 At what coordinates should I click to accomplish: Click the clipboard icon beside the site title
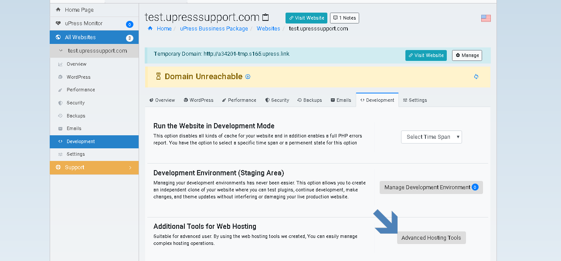[265, 17]
